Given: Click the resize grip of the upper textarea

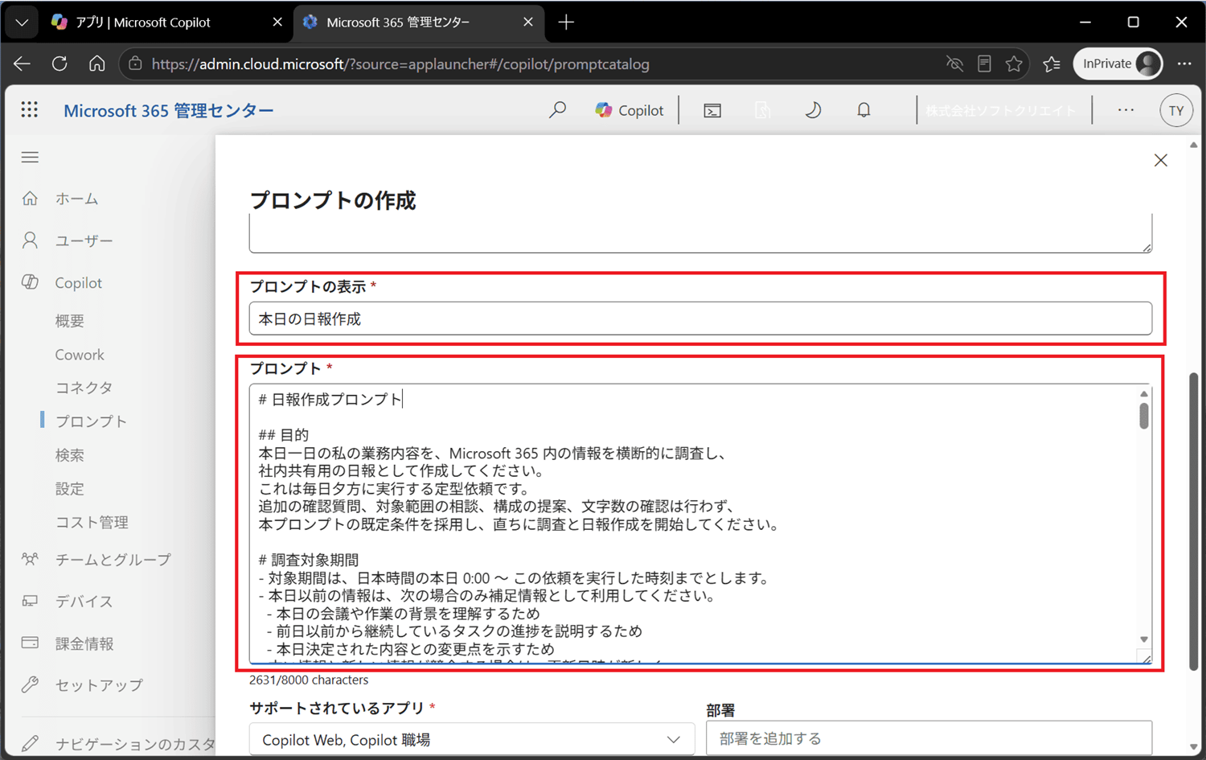Looking at the screenshot, I should point(1147,248).
